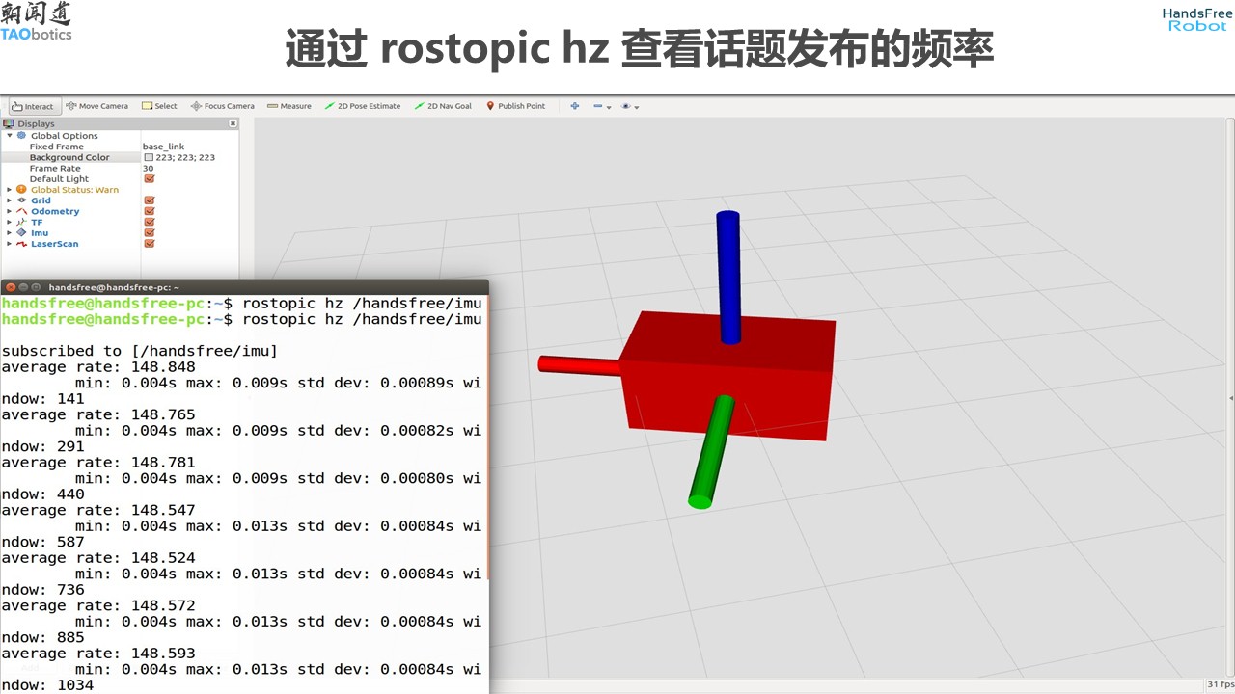Click the terminal title handsfree@handsfree-pc: ~
The width and height of the screenshot is (1235, 694).
pos(114,287)
